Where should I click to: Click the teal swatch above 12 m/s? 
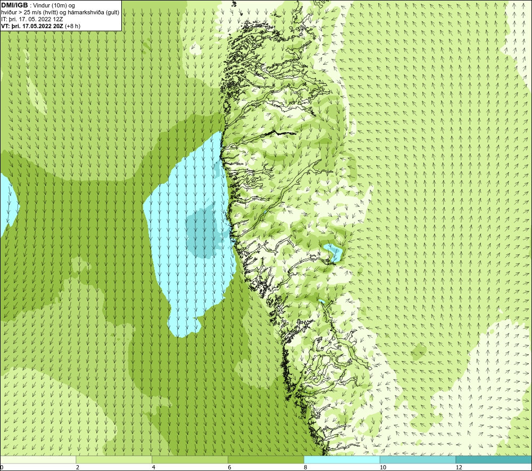(494, 459)
